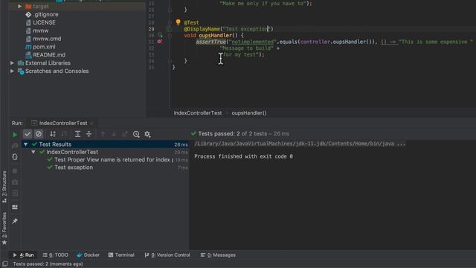
Task: Click the yellow lightbulb intention icon
Action: click(178, 22)
